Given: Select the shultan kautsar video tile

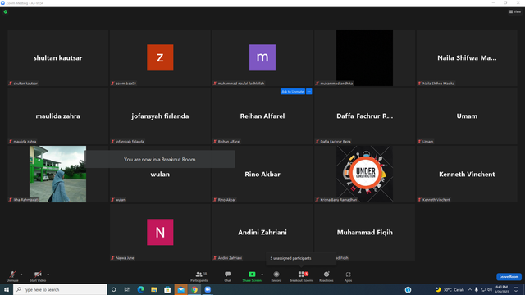Looking at the screenshot, I should point(58,57).
